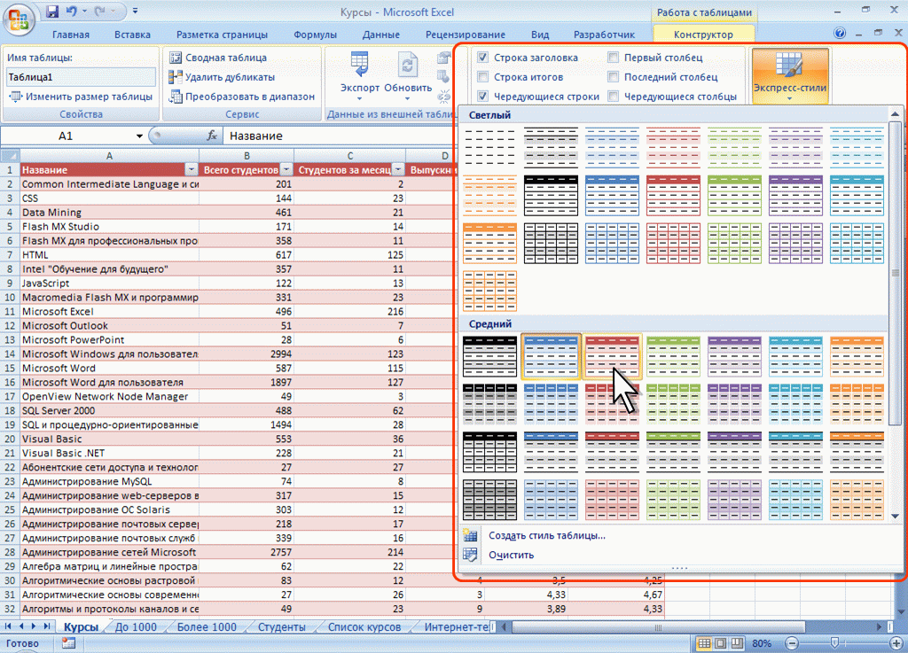Click Очистить to clear table style
Viewport: 908px width, 653px height.
(511, 555)
